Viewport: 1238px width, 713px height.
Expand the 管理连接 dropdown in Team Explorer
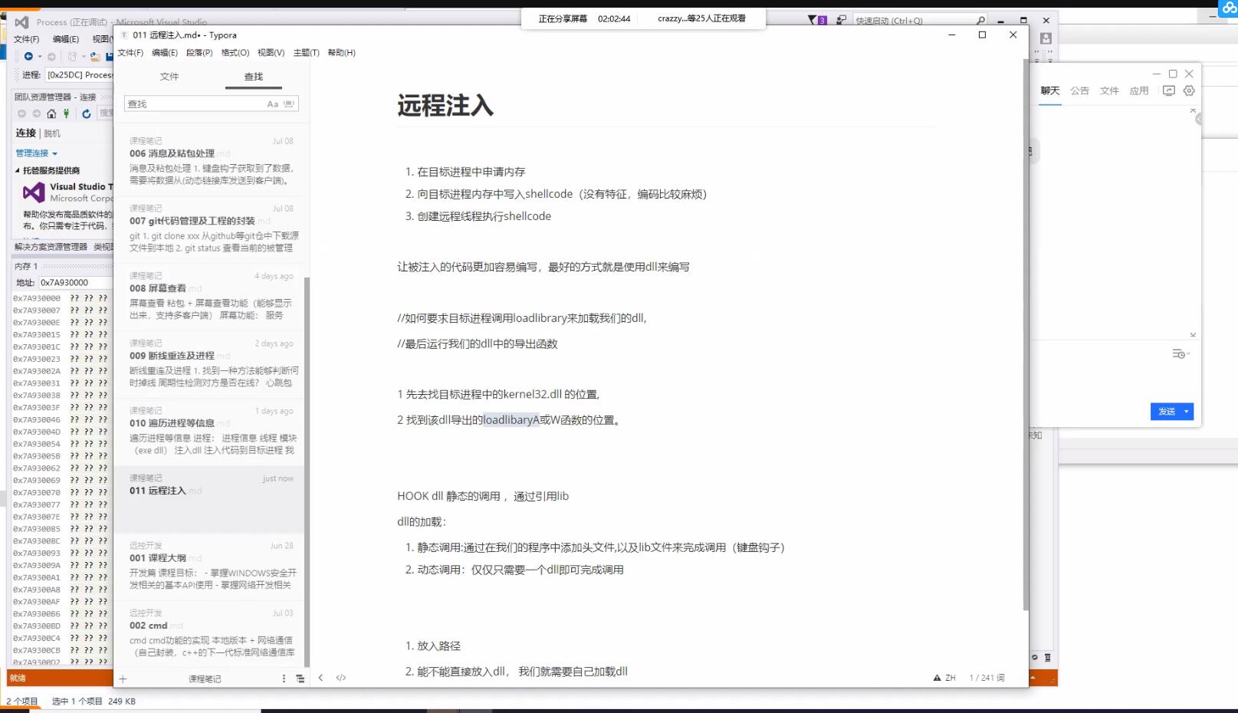[37, 153]
